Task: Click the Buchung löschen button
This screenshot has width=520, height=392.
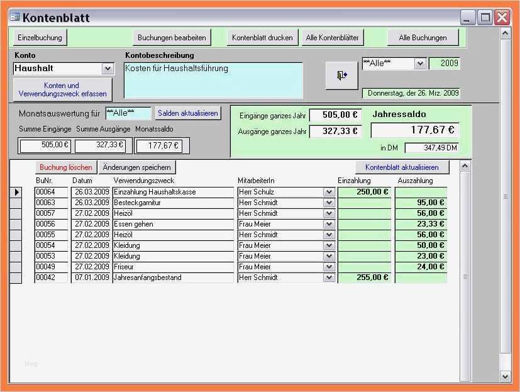Action: [65, 167]
